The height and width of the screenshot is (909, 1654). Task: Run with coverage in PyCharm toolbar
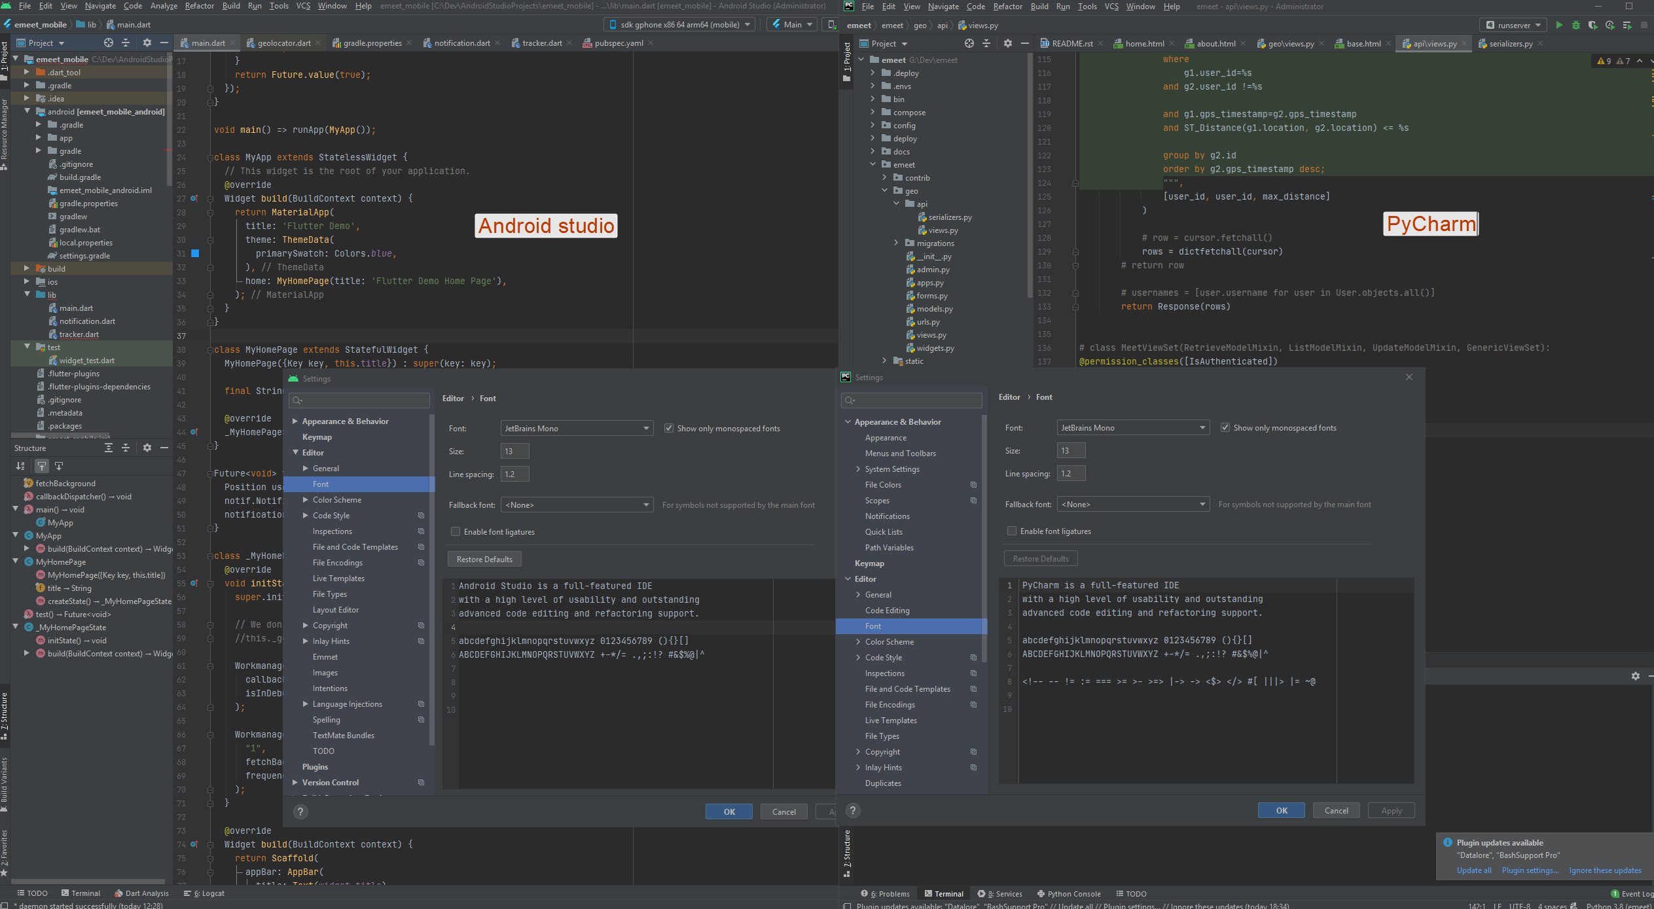(1593, 25)
